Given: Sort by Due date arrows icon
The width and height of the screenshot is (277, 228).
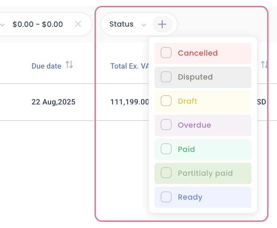Looking at the screenshot, I should [69, 65].
